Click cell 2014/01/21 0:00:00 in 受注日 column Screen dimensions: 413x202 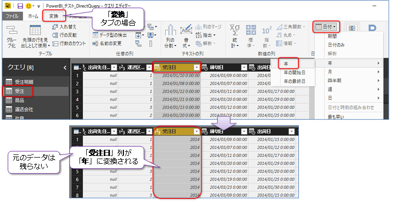coord(177,99)
